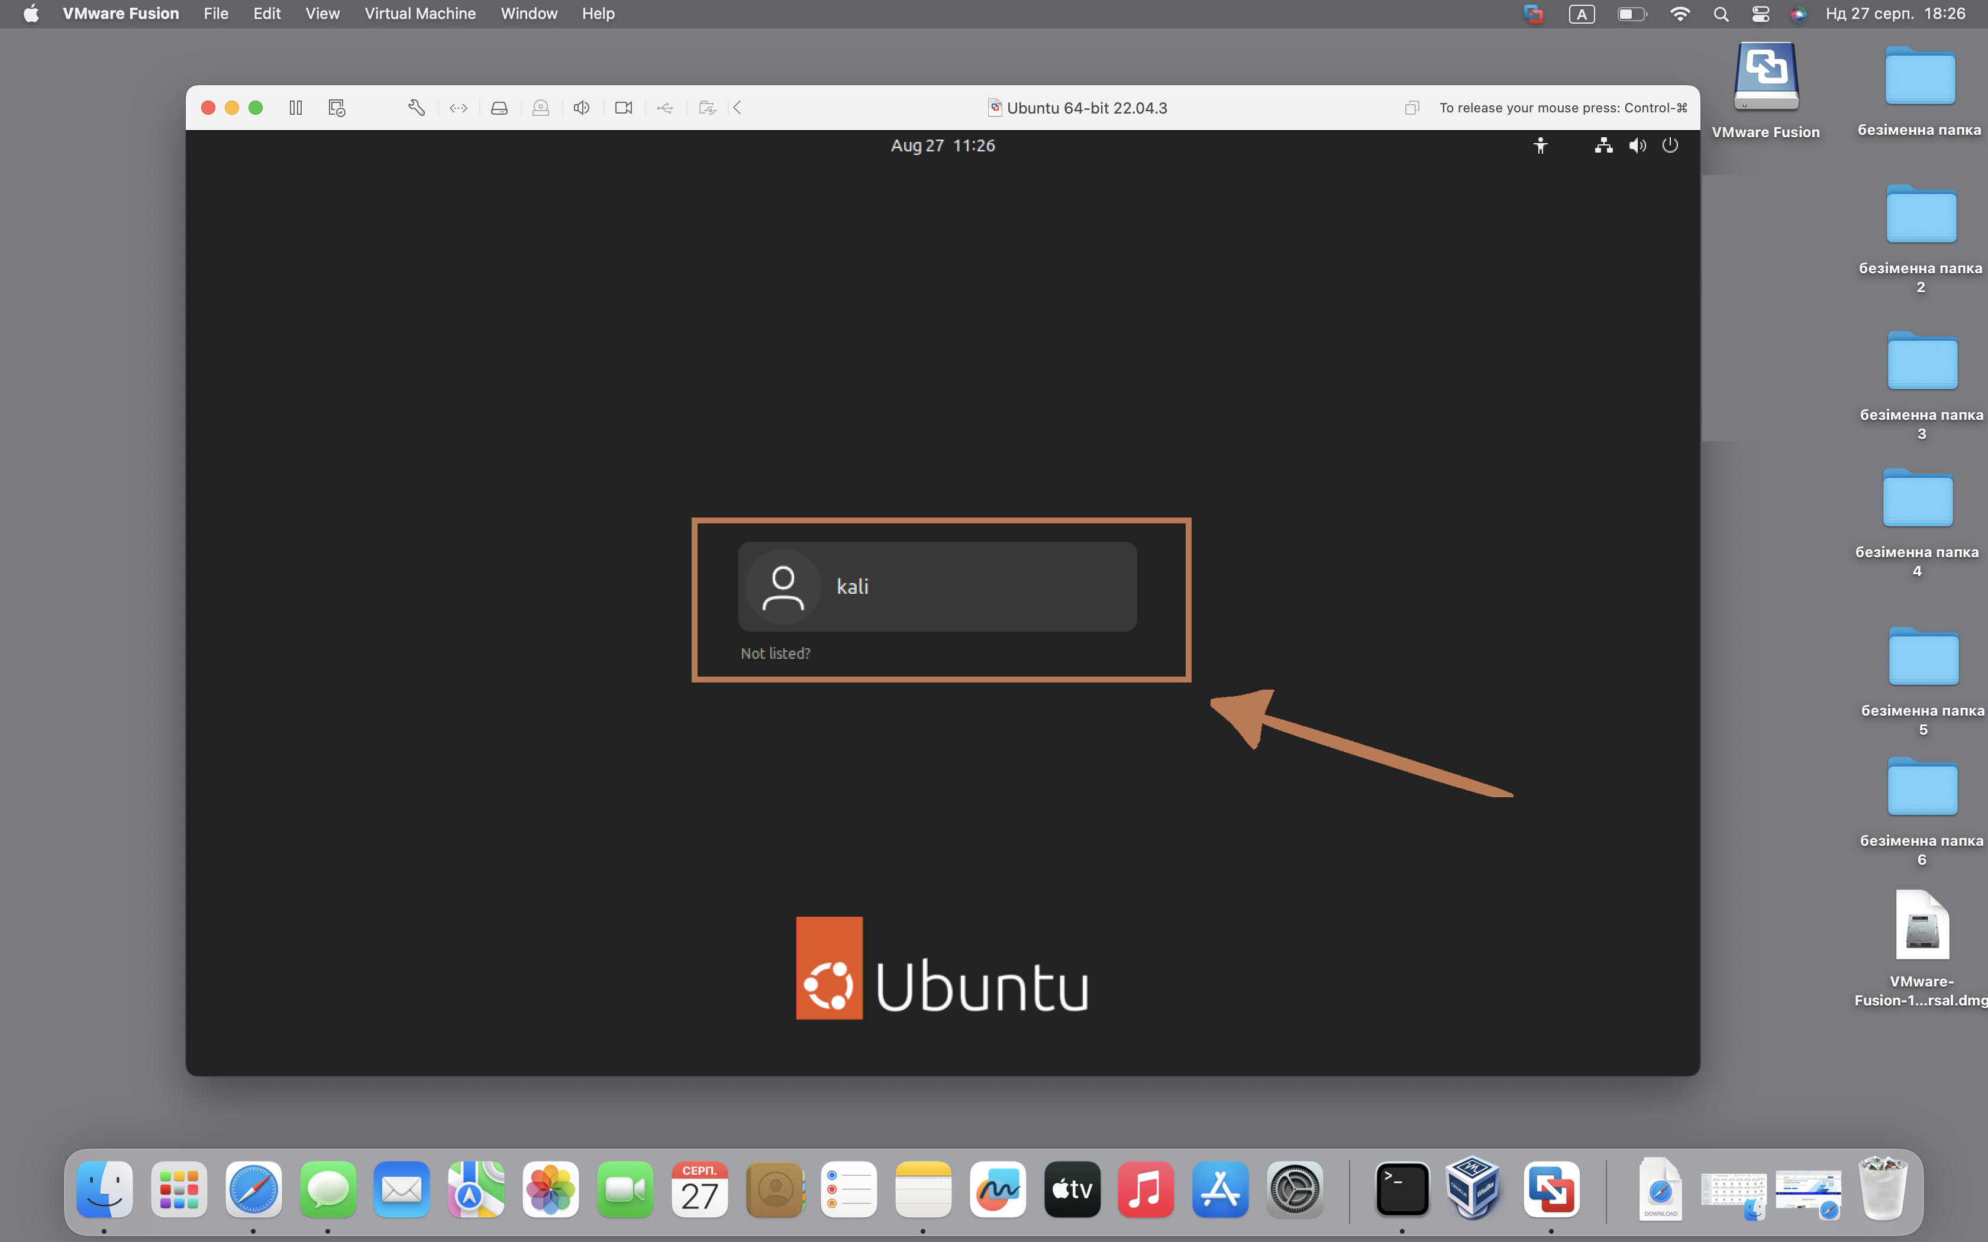Click the network adapter arrows icon
1988x1242 pixels.
pos(459,108)
